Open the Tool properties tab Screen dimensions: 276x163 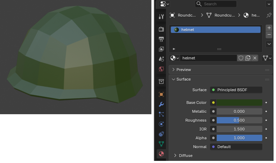[x=161, y=16]
